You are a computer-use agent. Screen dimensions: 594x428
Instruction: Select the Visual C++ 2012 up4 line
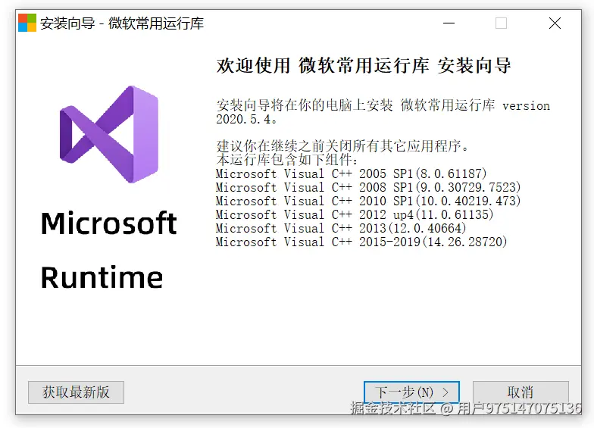(x=355, y=214)
